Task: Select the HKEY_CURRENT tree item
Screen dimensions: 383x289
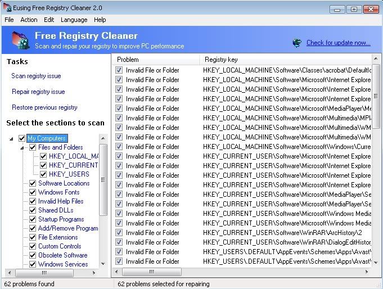Action: (73, 165)
